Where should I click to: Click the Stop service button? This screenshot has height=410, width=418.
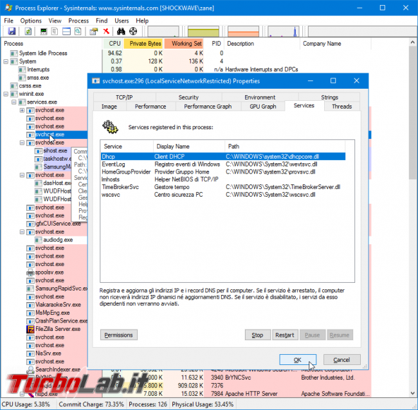point(257,335)
